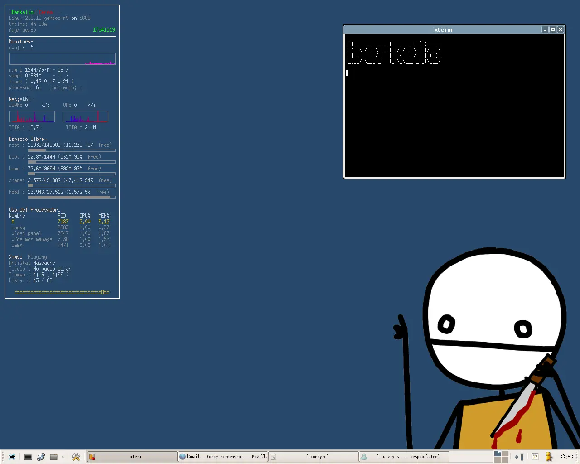Click the volume mixer icon in panel
This screenshot has height=464, width=580.
(x=520, y=457)
